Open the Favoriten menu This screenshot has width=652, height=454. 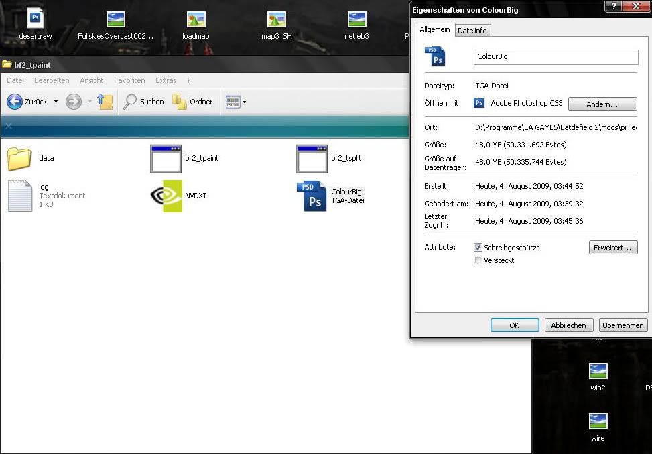(x=129, y=80)
